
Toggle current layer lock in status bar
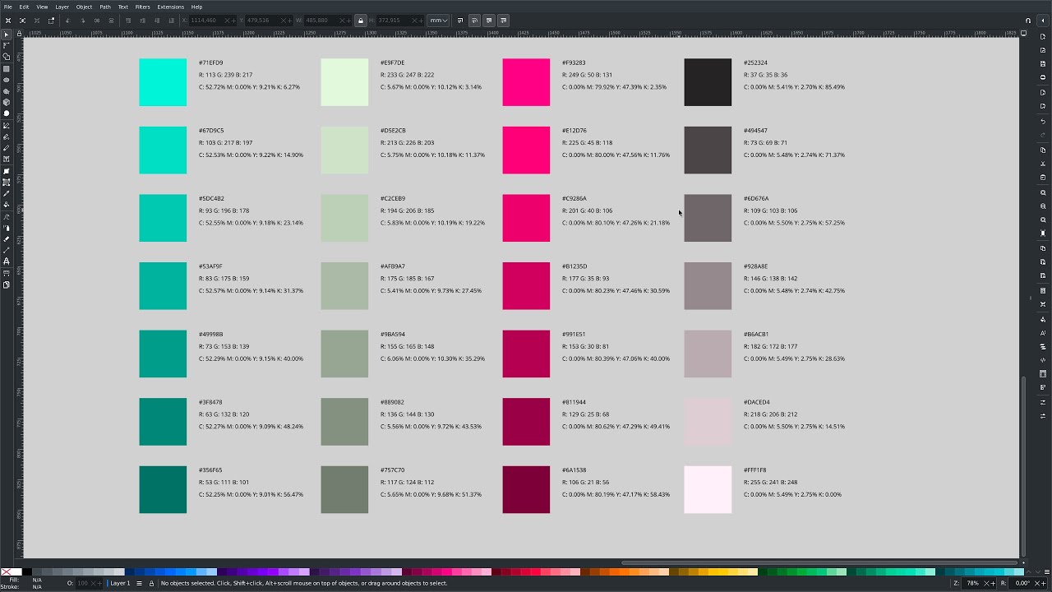(151, 583)
